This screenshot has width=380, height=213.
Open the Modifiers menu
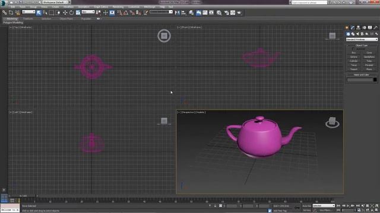coord(68,7)
